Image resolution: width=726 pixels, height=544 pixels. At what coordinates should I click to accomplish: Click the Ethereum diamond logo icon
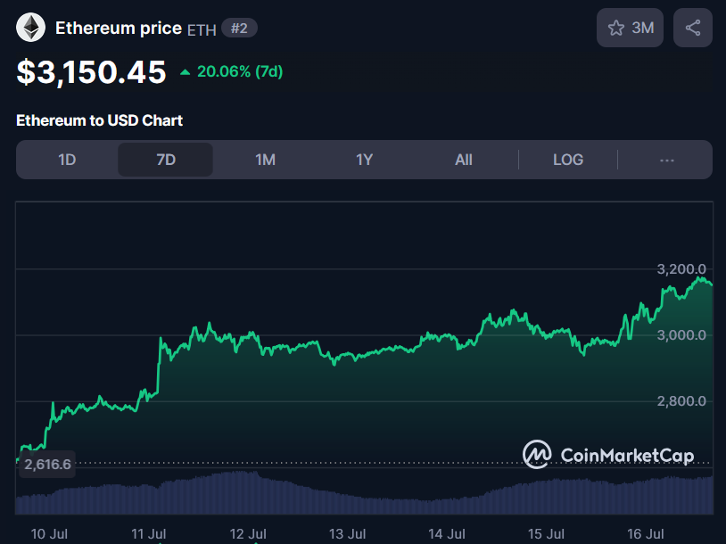(30, 28)
